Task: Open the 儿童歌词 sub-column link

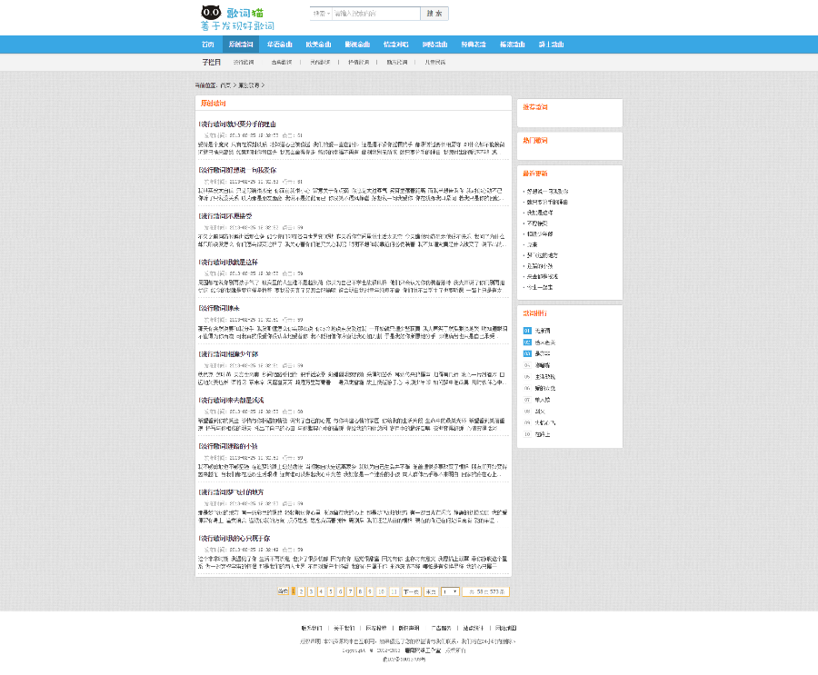Action: [435, 62]
